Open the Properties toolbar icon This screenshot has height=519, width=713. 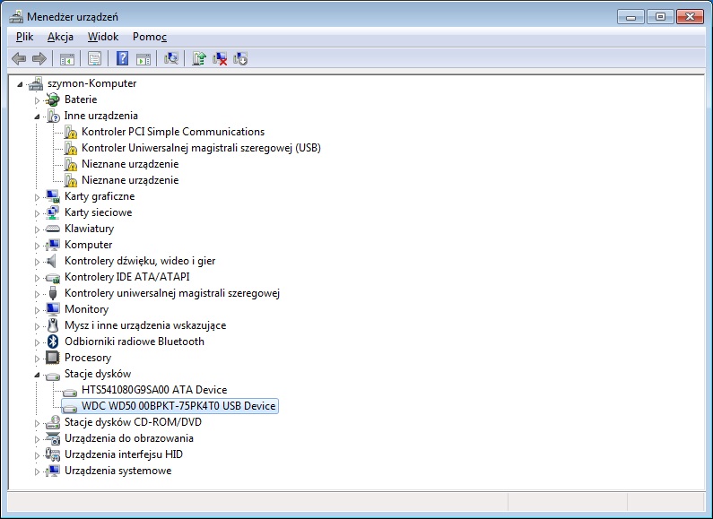[94, 58]
